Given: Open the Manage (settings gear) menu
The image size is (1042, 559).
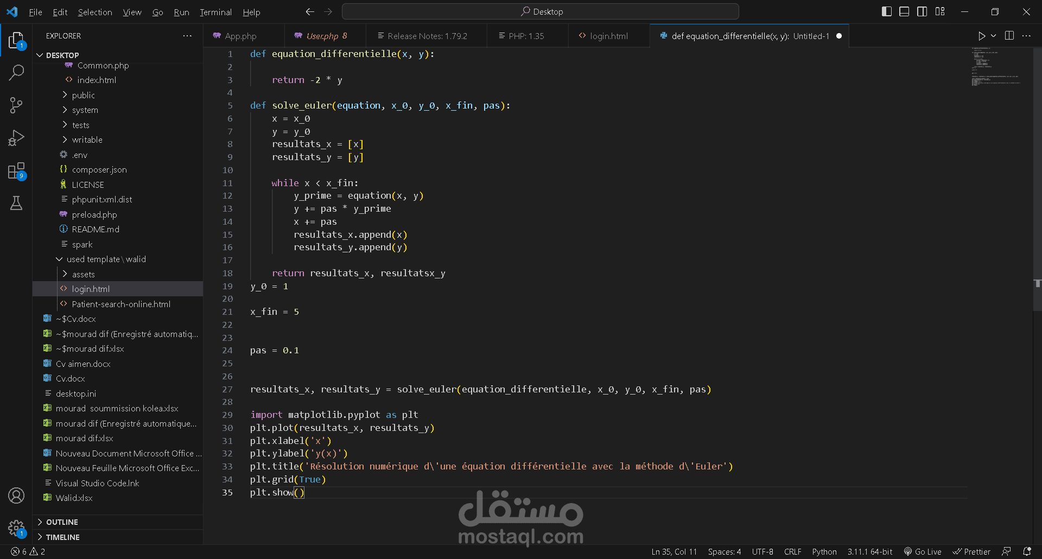Looking at the screenshot, I should pyautogui.click(x=16, y=528).
